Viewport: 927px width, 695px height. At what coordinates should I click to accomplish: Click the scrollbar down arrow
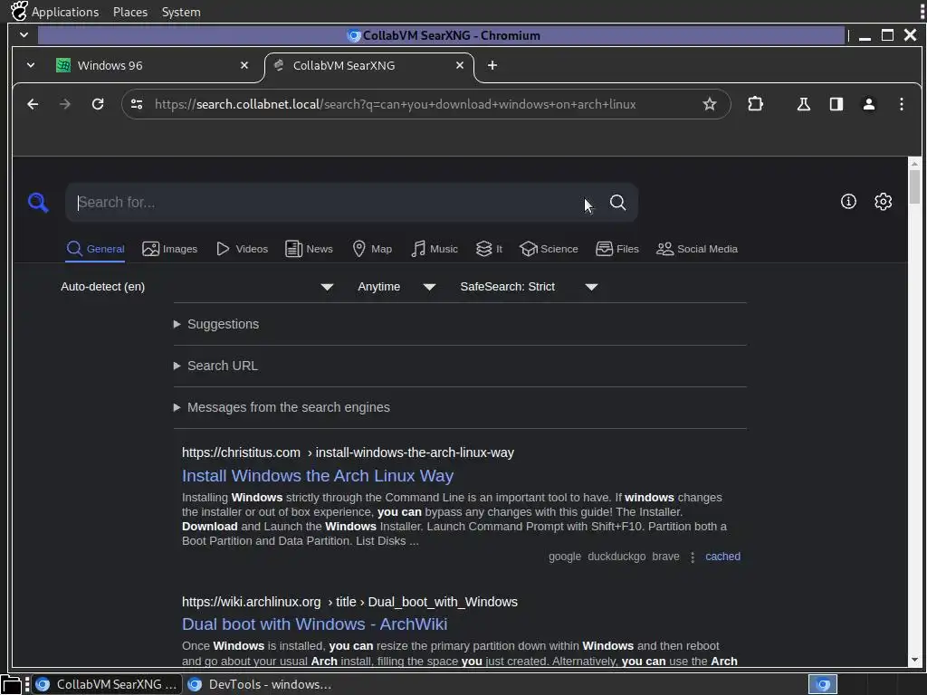tap(914, 660)
